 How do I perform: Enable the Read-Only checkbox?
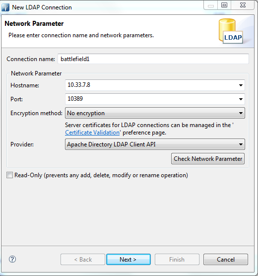(10, 175)
